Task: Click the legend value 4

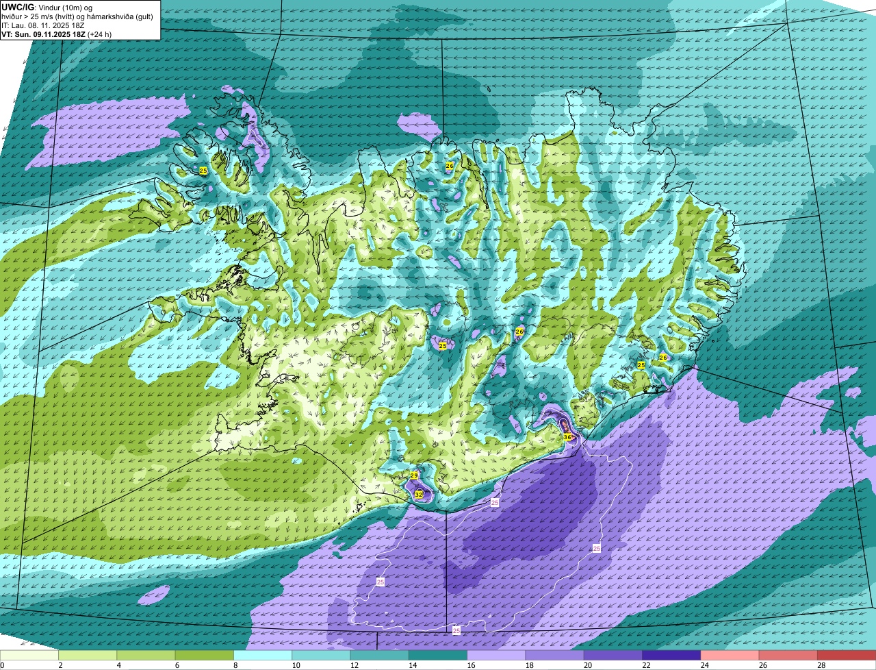Action: (118, 665)
